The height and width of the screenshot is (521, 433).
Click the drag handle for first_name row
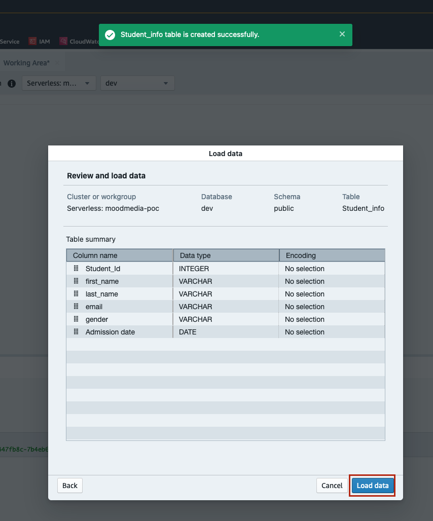click(x=76, y=281)
